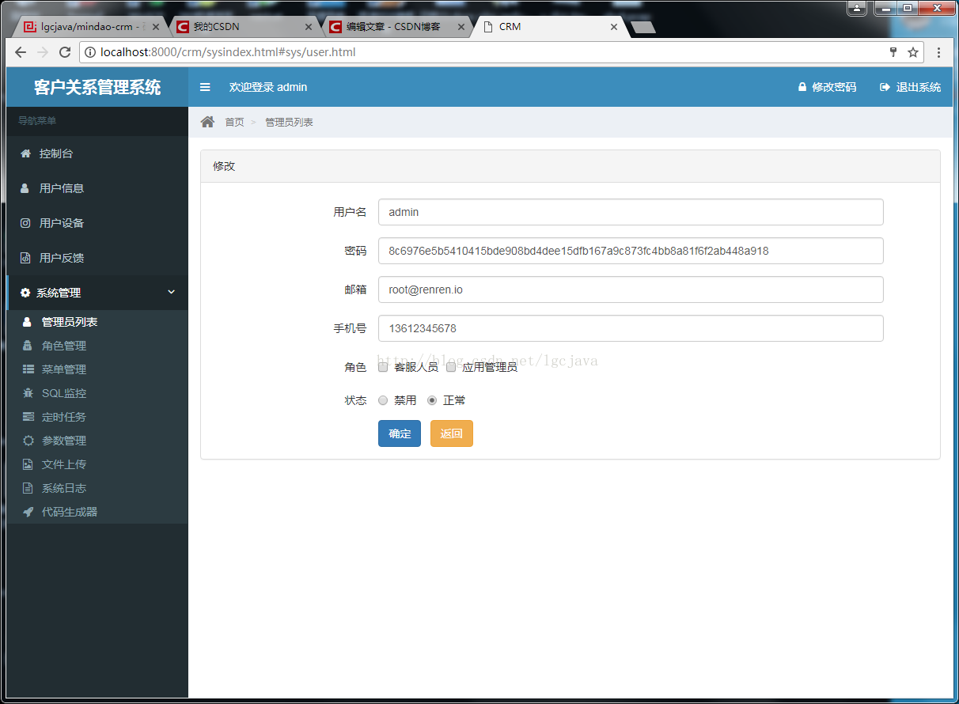Click the 参数管理 sun icon

coord(28,441)
